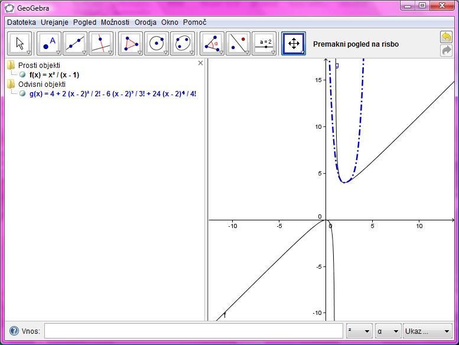Pick the Perpendicular line tool
Viewport: 459px width, 345px height.
101,44
